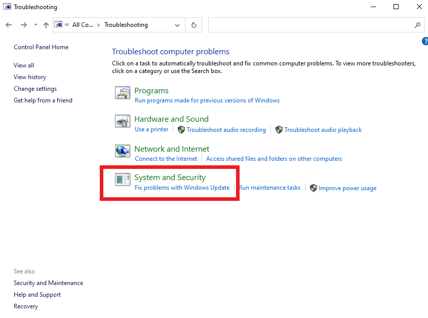Open the Programs category
The height and width of the screenshot is (318, 428).
tap(151, 90)
